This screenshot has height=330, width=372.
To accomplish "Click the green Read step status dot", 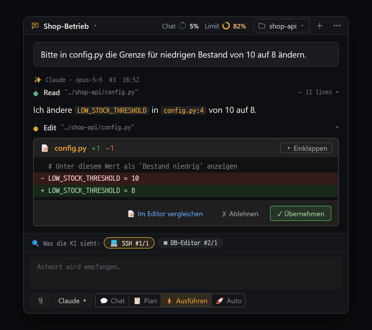I will pyautogui.click(x=36, y=93).
